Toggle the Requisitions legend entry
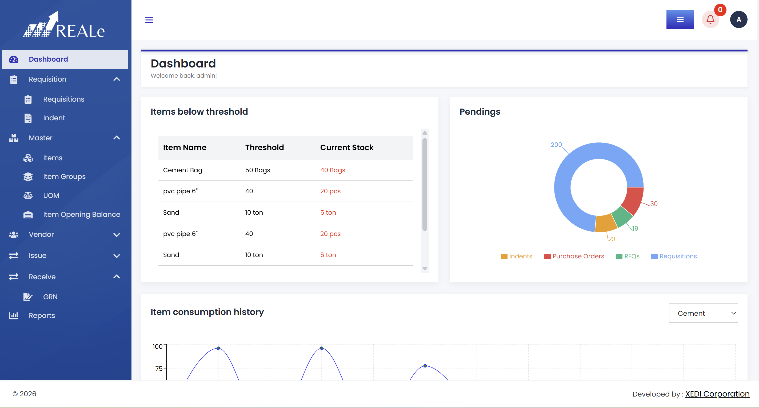 click(674, 256)
